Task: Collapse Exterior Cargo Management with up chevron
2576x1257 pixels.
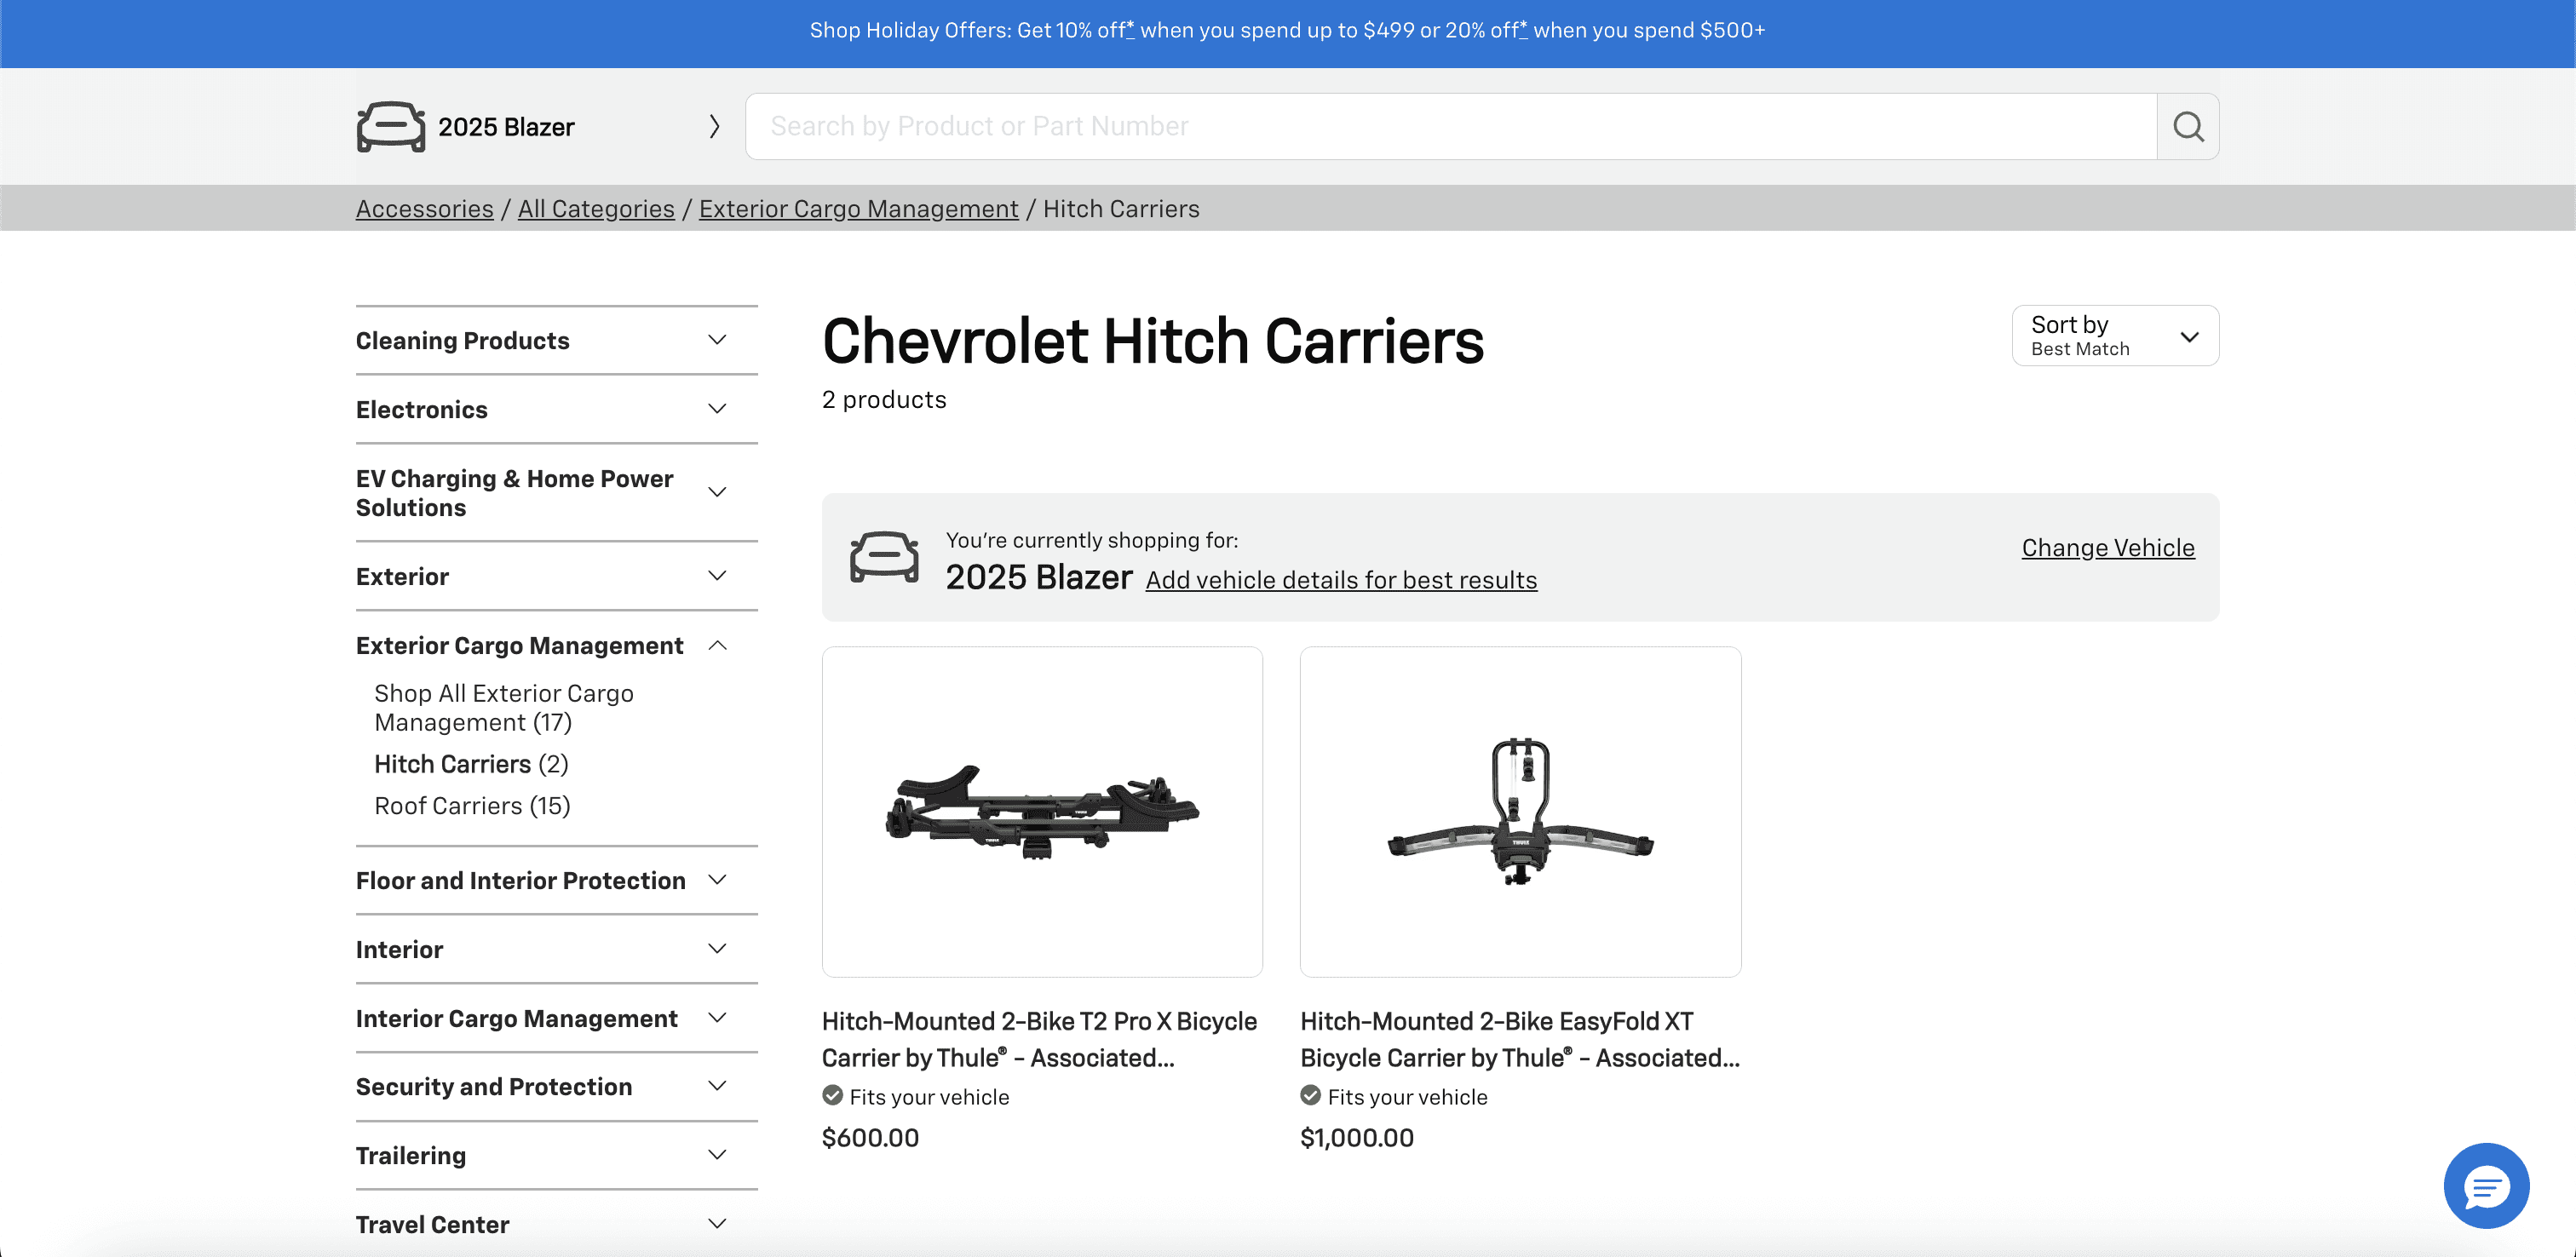Action: pos(717,646)
